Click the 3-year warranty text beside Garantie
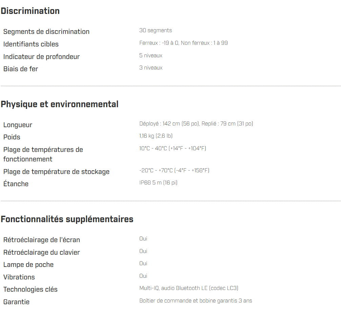The image size is (341, 310). (196, 301)
